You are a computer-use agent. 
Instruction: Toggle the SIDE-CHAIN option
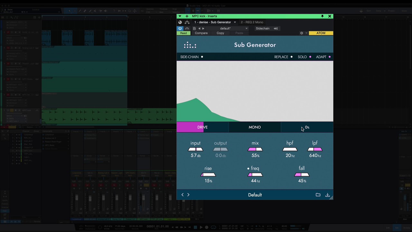192,57
